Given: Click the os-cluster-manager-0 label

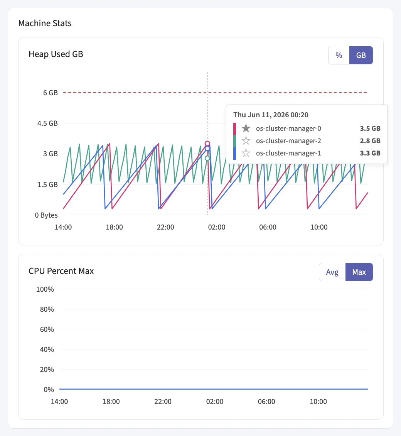Looking at the screenshot, I should tap(288, 128).
